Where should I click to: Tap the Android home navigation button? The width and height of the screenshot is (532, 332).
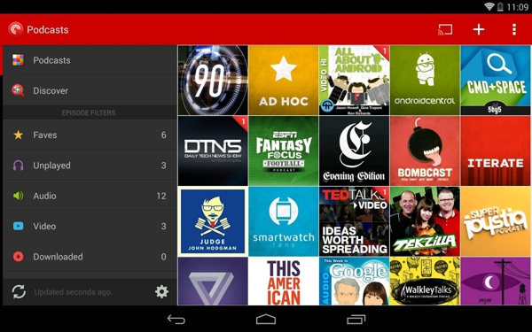(266, 319)
